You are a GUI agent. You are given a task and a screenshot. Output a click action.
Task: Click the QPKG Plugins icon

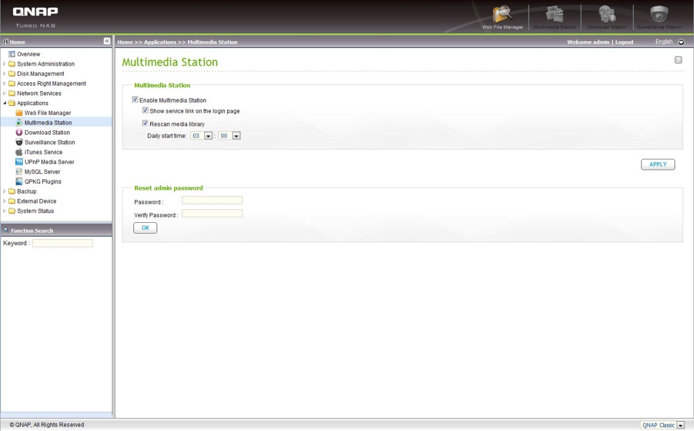[x=19, y=181]
